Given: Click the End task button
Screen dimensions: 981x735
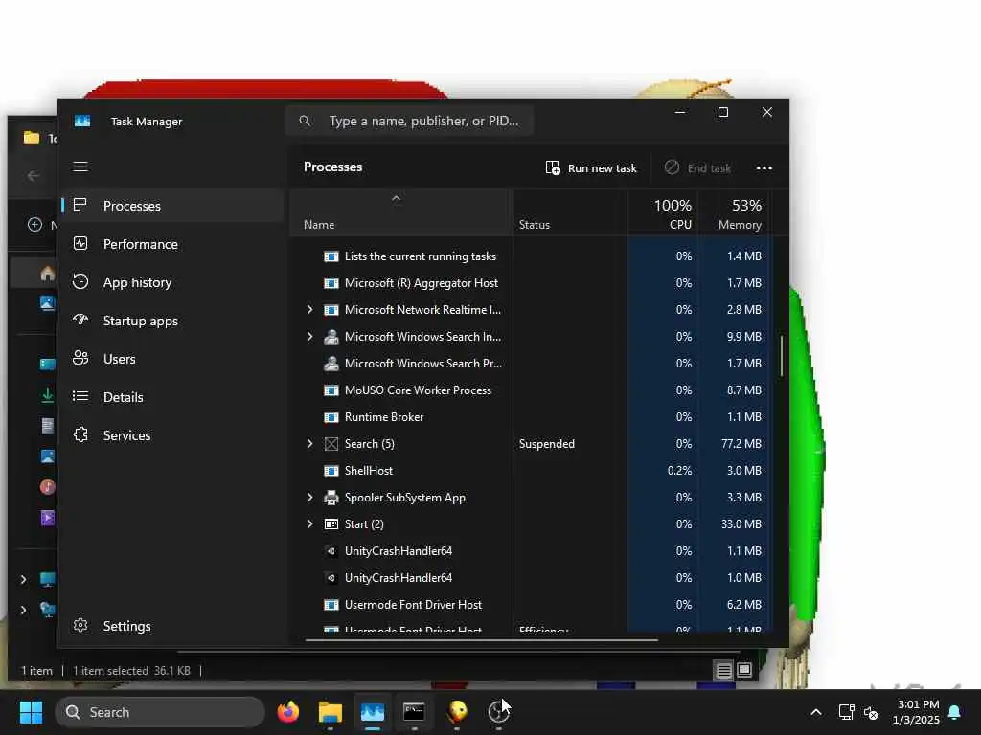Looking at the screenshot, I should coord(697,167).
